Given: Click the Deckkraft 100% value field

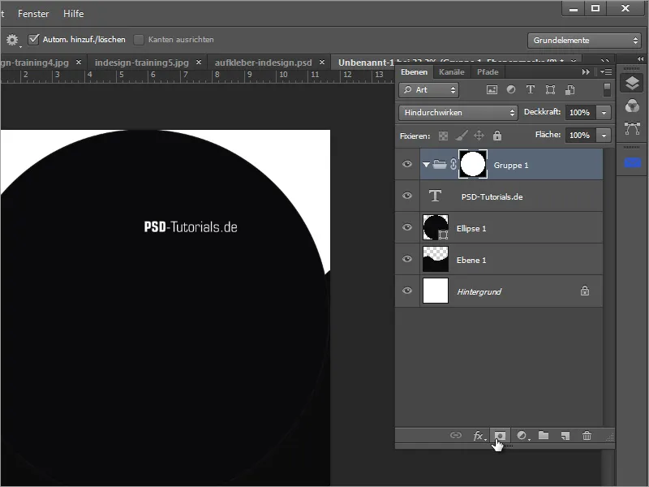Looking at the screenshot, I should point(581,113).
